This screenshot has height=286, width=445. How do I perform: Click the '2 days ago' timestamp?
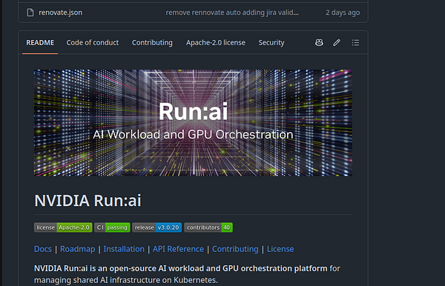click(343, 13)
